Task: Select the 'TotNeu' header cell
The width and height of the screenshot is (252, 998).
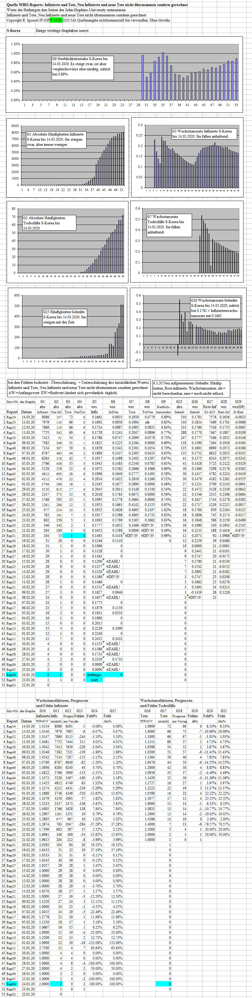Action: [148, 412]
